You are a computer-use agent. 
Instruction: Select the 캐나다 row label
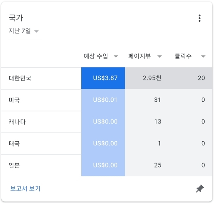[x=17, y=122]
